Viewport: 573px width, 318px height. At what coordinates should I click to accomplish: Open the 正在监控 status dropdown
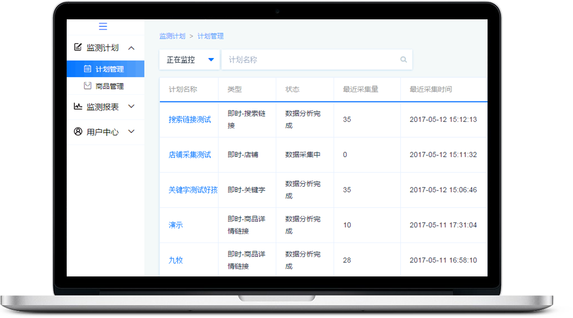click(x=190, y=60)
